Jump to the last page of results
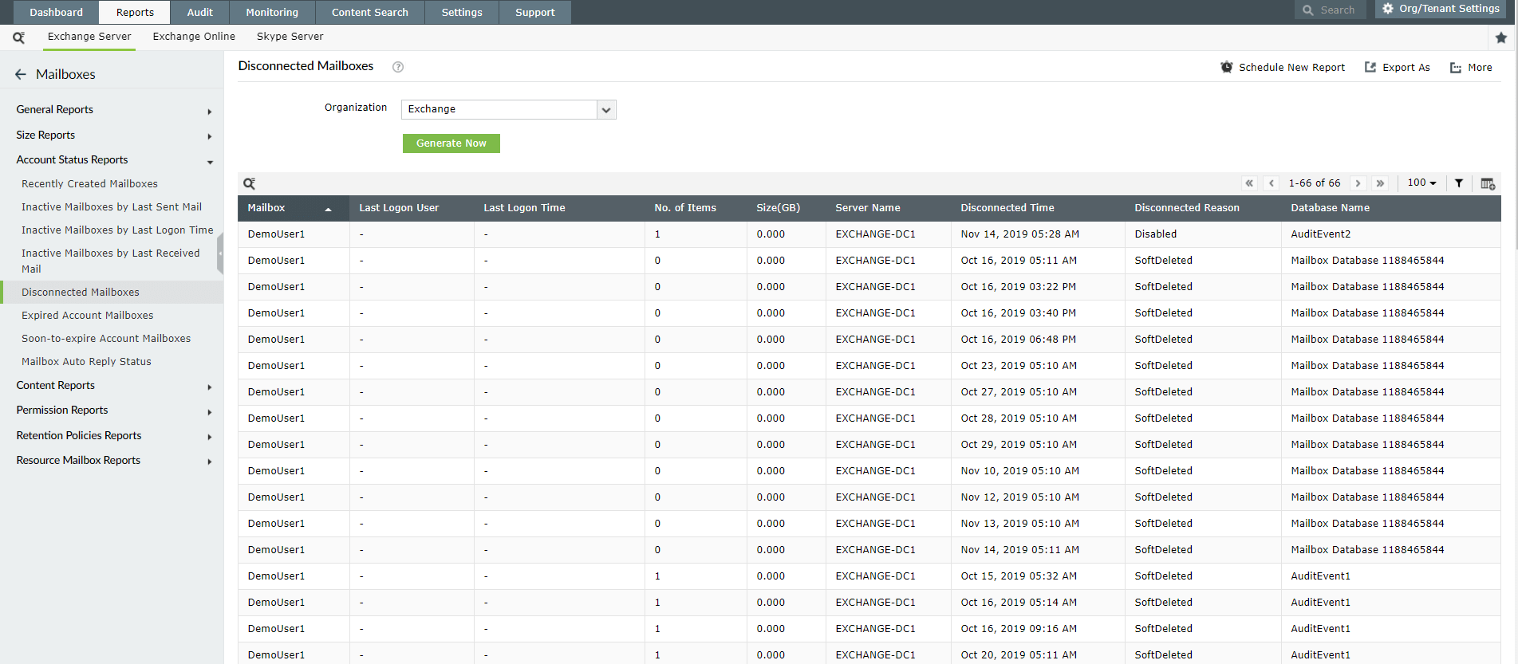This screenshot has width=1518, height=664. click(1380, 183)
